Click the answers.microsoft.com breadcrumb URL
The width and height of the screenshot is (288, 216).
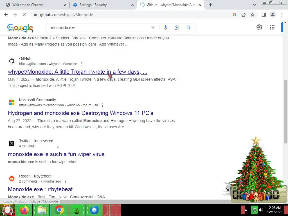click(58, 105)
